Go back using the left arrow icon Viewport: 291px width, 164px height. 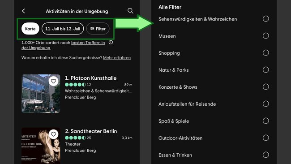[23, 11]
